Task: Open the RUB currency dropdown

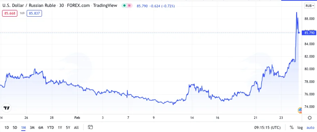Action: 309,6
